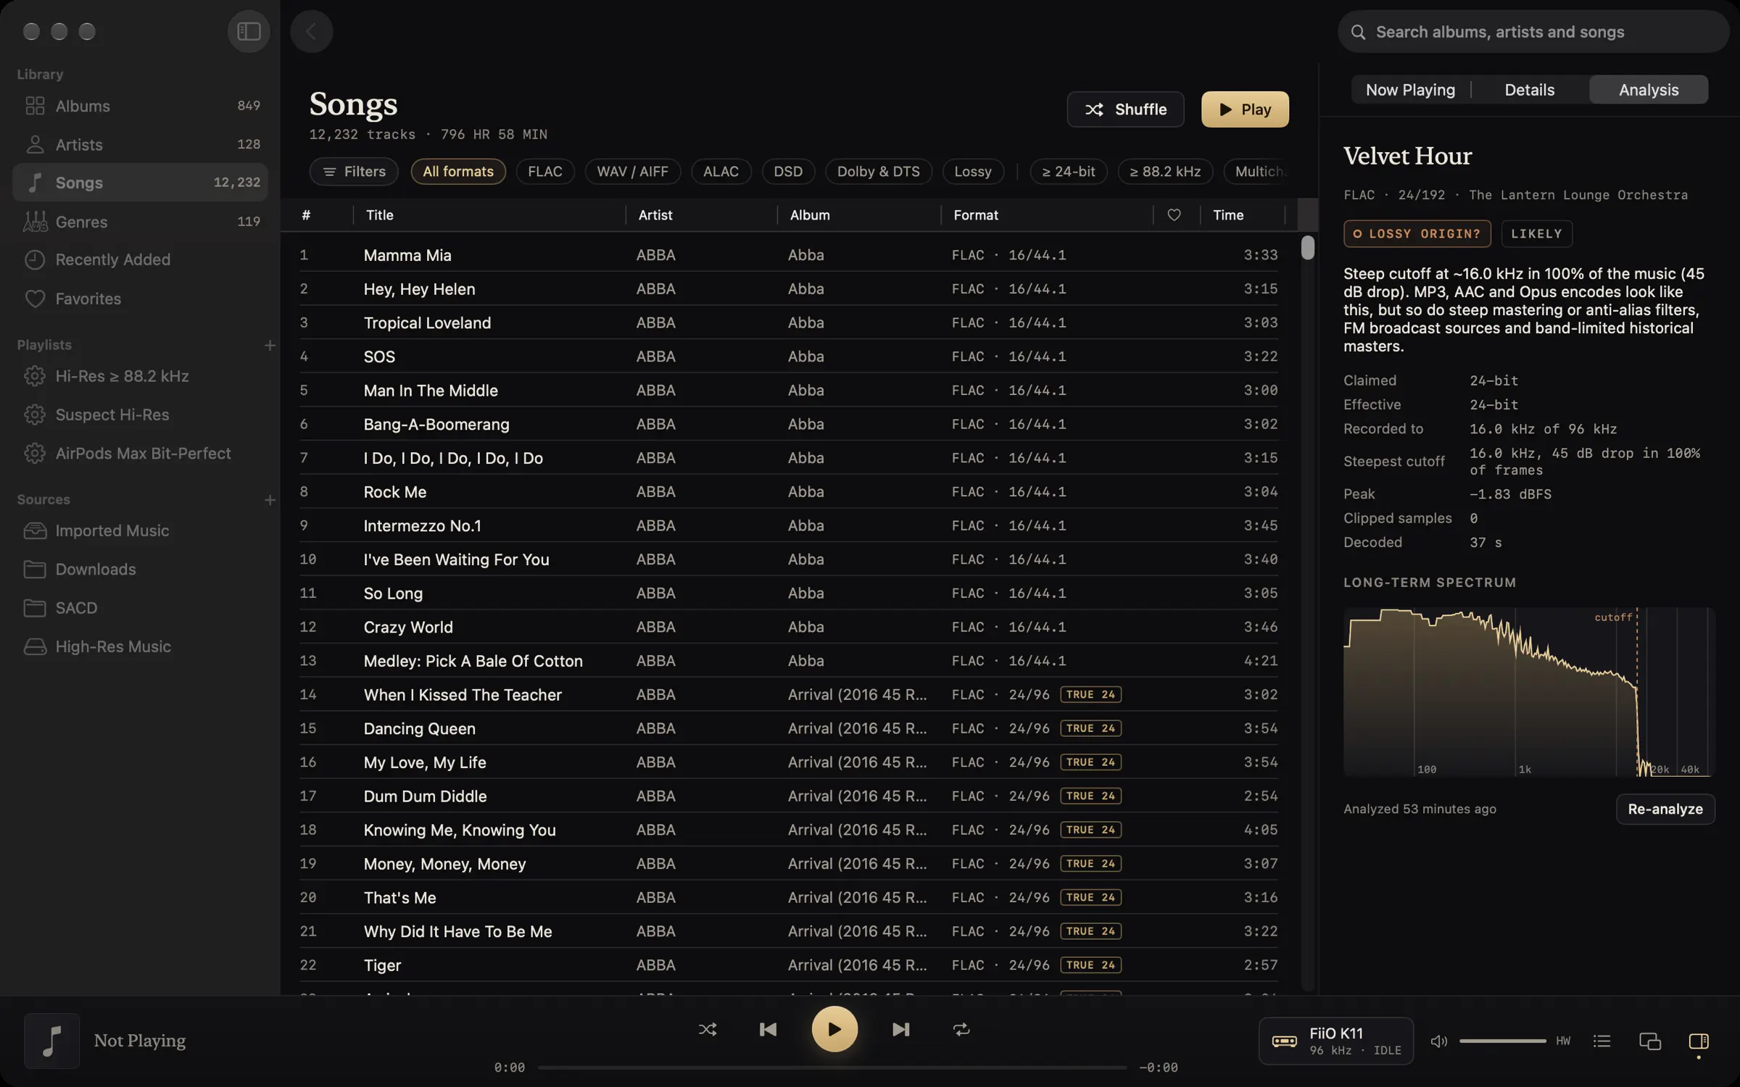Go back with the chevron button
This screenshot has height=1087, width=1740.
(311, 31)
